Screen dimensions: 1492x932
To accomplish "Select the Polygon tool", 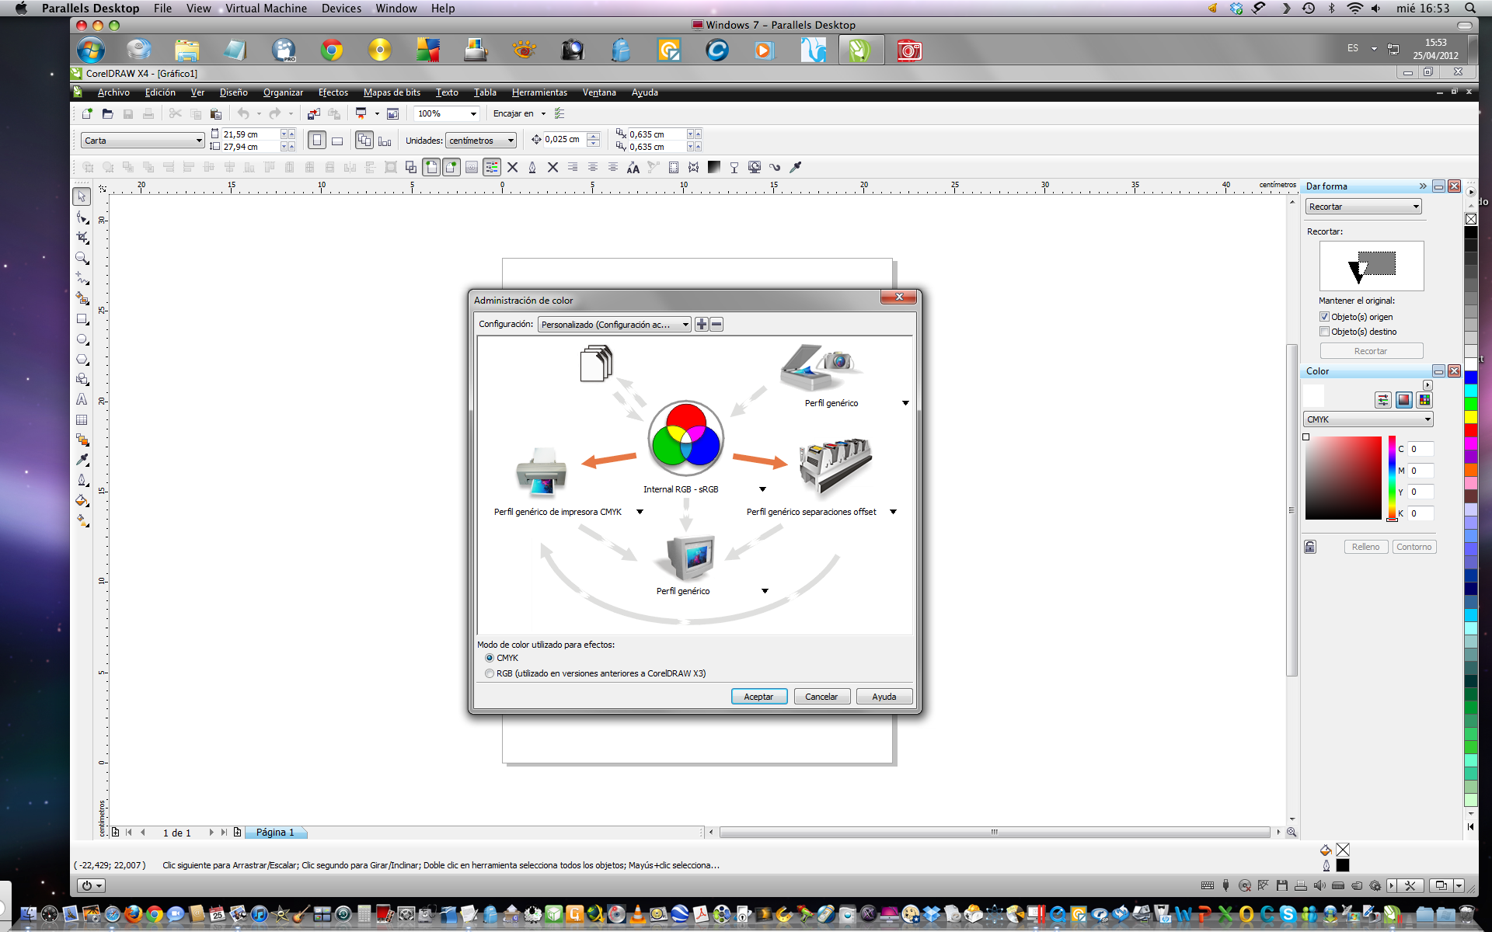I will 82,360.
